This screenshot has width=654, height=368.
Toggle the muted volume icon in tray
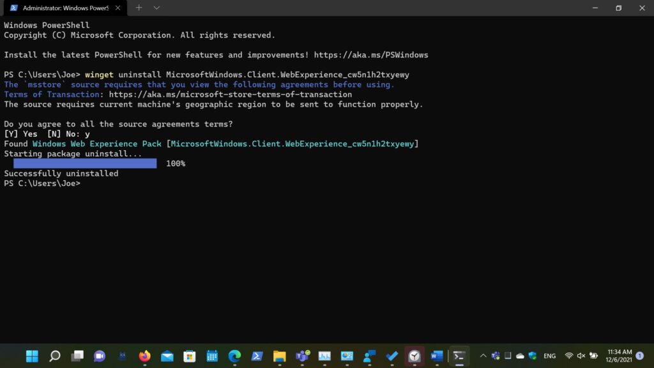coord(581,356)
